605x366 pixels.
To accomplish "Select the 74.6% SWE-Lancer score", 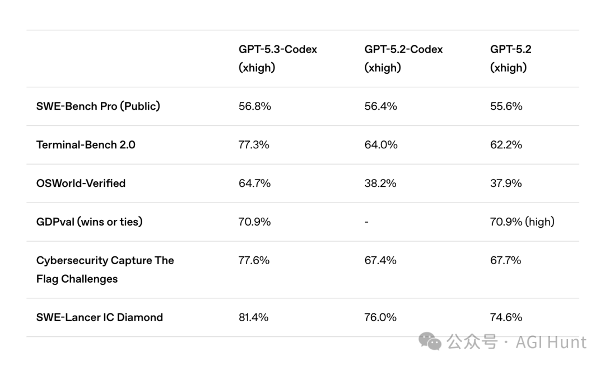I will tap(506, 317).
